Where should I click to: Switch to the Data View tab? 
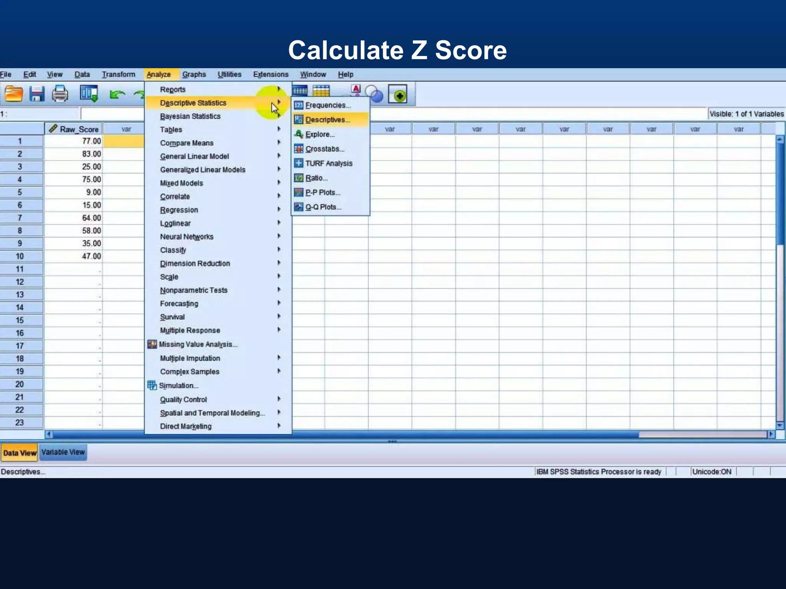point(20,453)
